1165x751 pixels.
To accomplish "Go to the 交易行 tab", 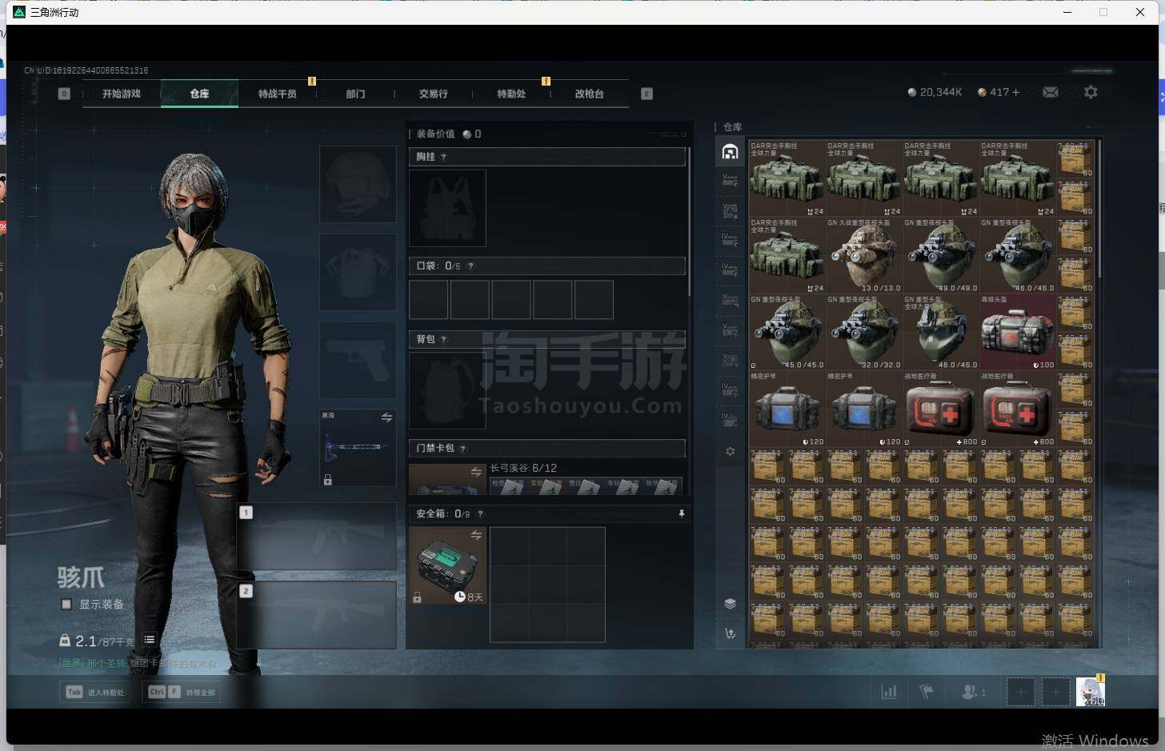I will [x=433, y=94].
